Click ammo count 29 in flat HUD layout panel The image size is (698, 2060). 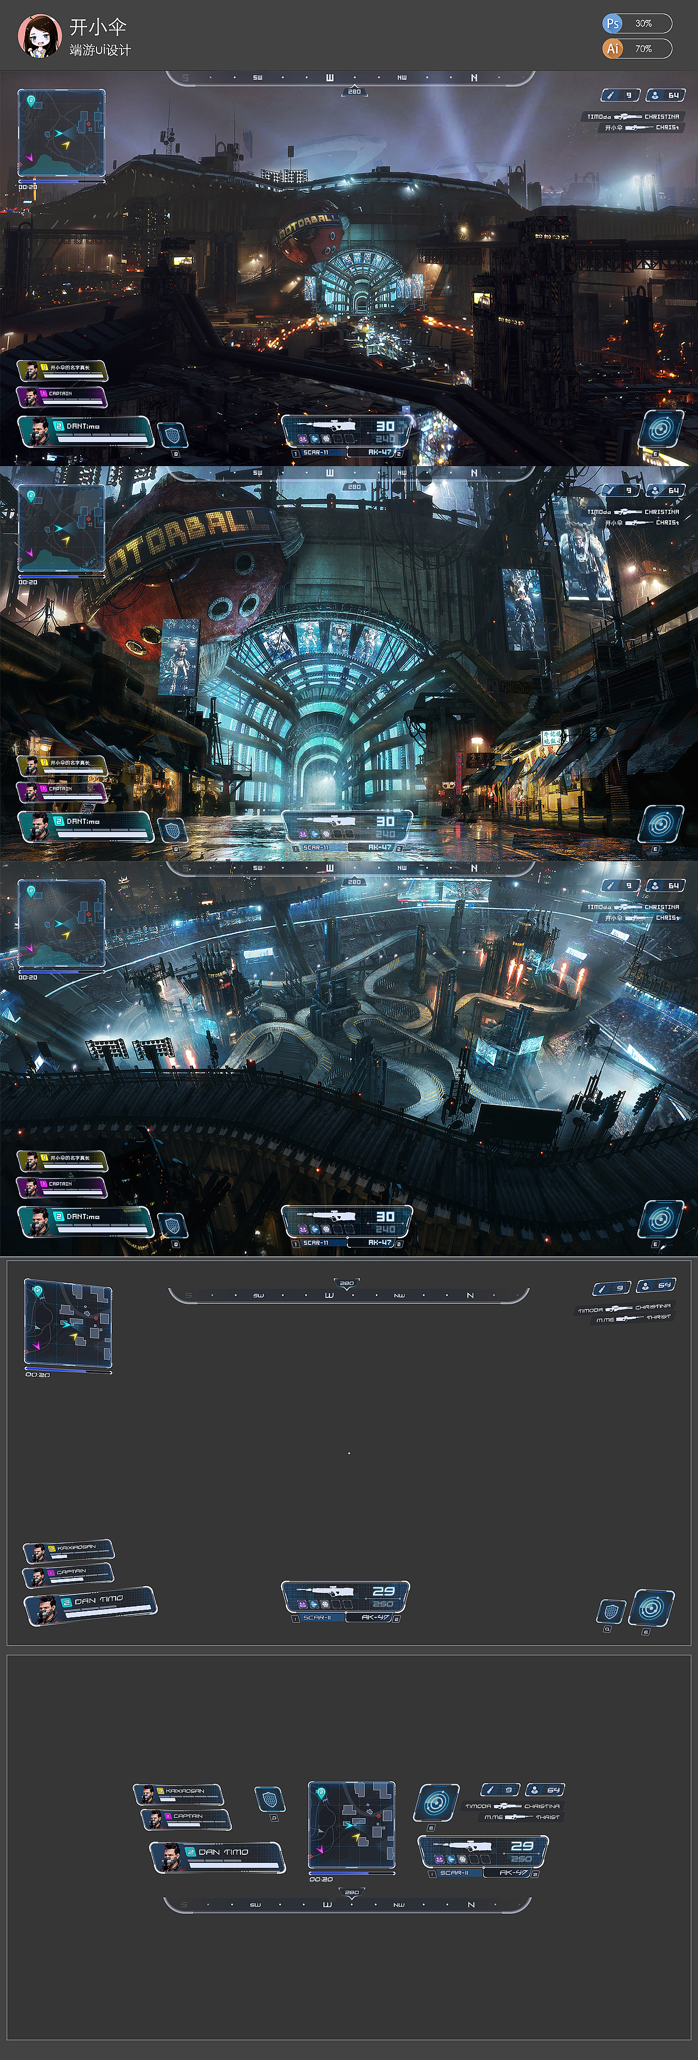pos(383,1591)
